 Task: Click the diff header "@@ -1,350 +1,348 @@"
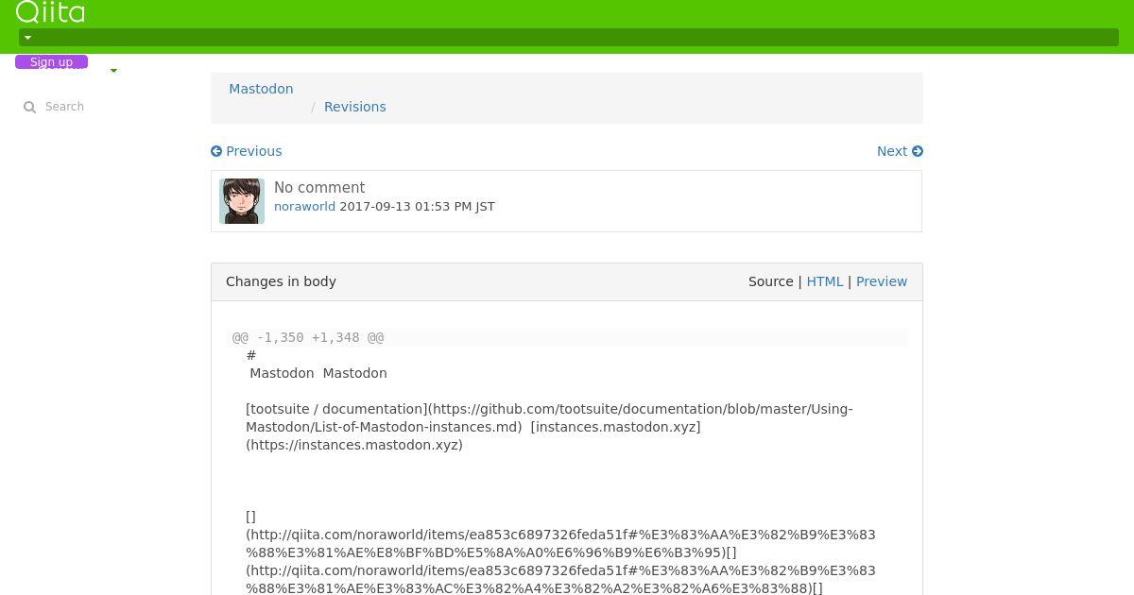pos(308,337)
